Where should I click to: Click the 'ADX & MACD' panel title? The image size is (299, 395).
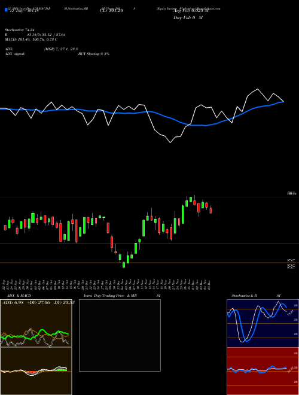click(x=19, y=296)
